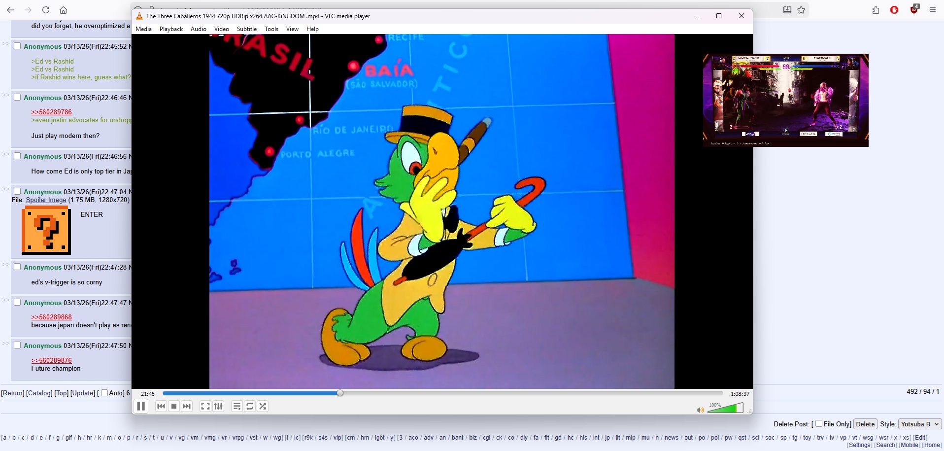Click the red Opera extension icon
944x451 pixels.
894,10
